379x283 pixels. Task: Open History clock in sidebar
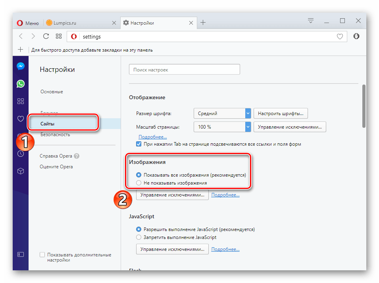point(21,154)
